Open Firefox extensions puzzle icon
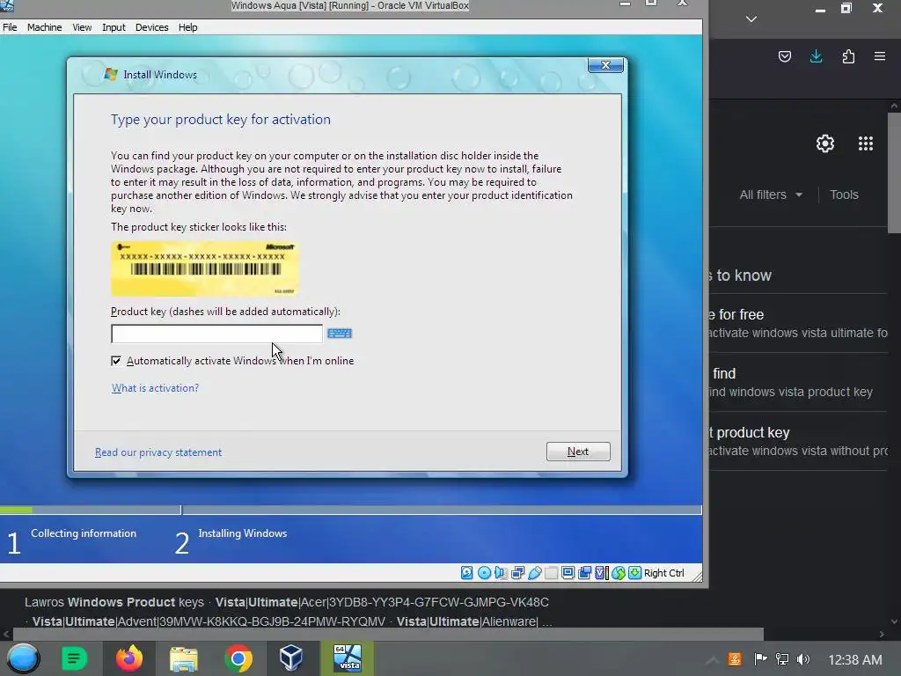901x676 pixels. click(848, 56)
